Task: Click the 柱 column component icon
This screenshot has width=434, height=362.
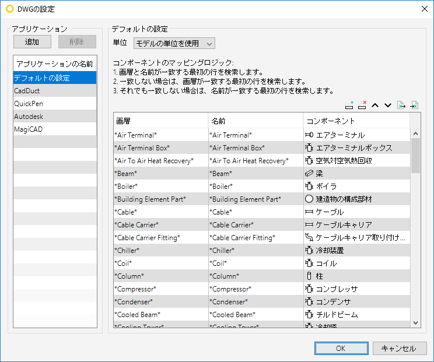Action: tap(309, 276)
